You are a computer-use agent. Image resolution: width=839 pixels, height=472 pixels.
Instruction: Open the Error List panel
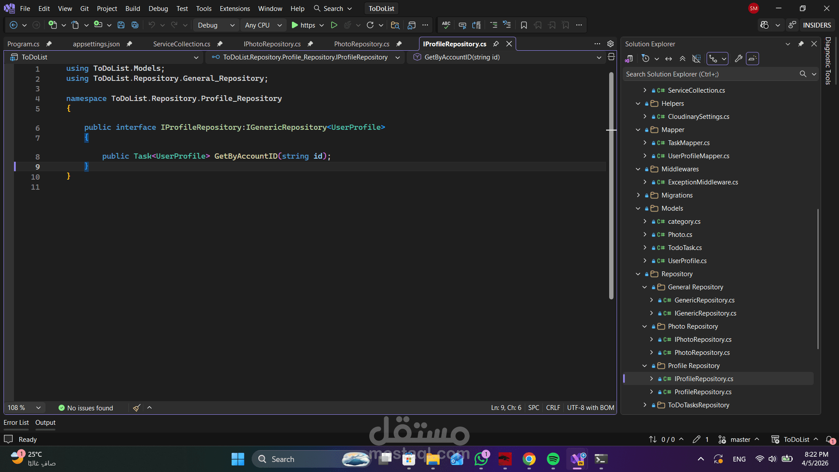16,423
